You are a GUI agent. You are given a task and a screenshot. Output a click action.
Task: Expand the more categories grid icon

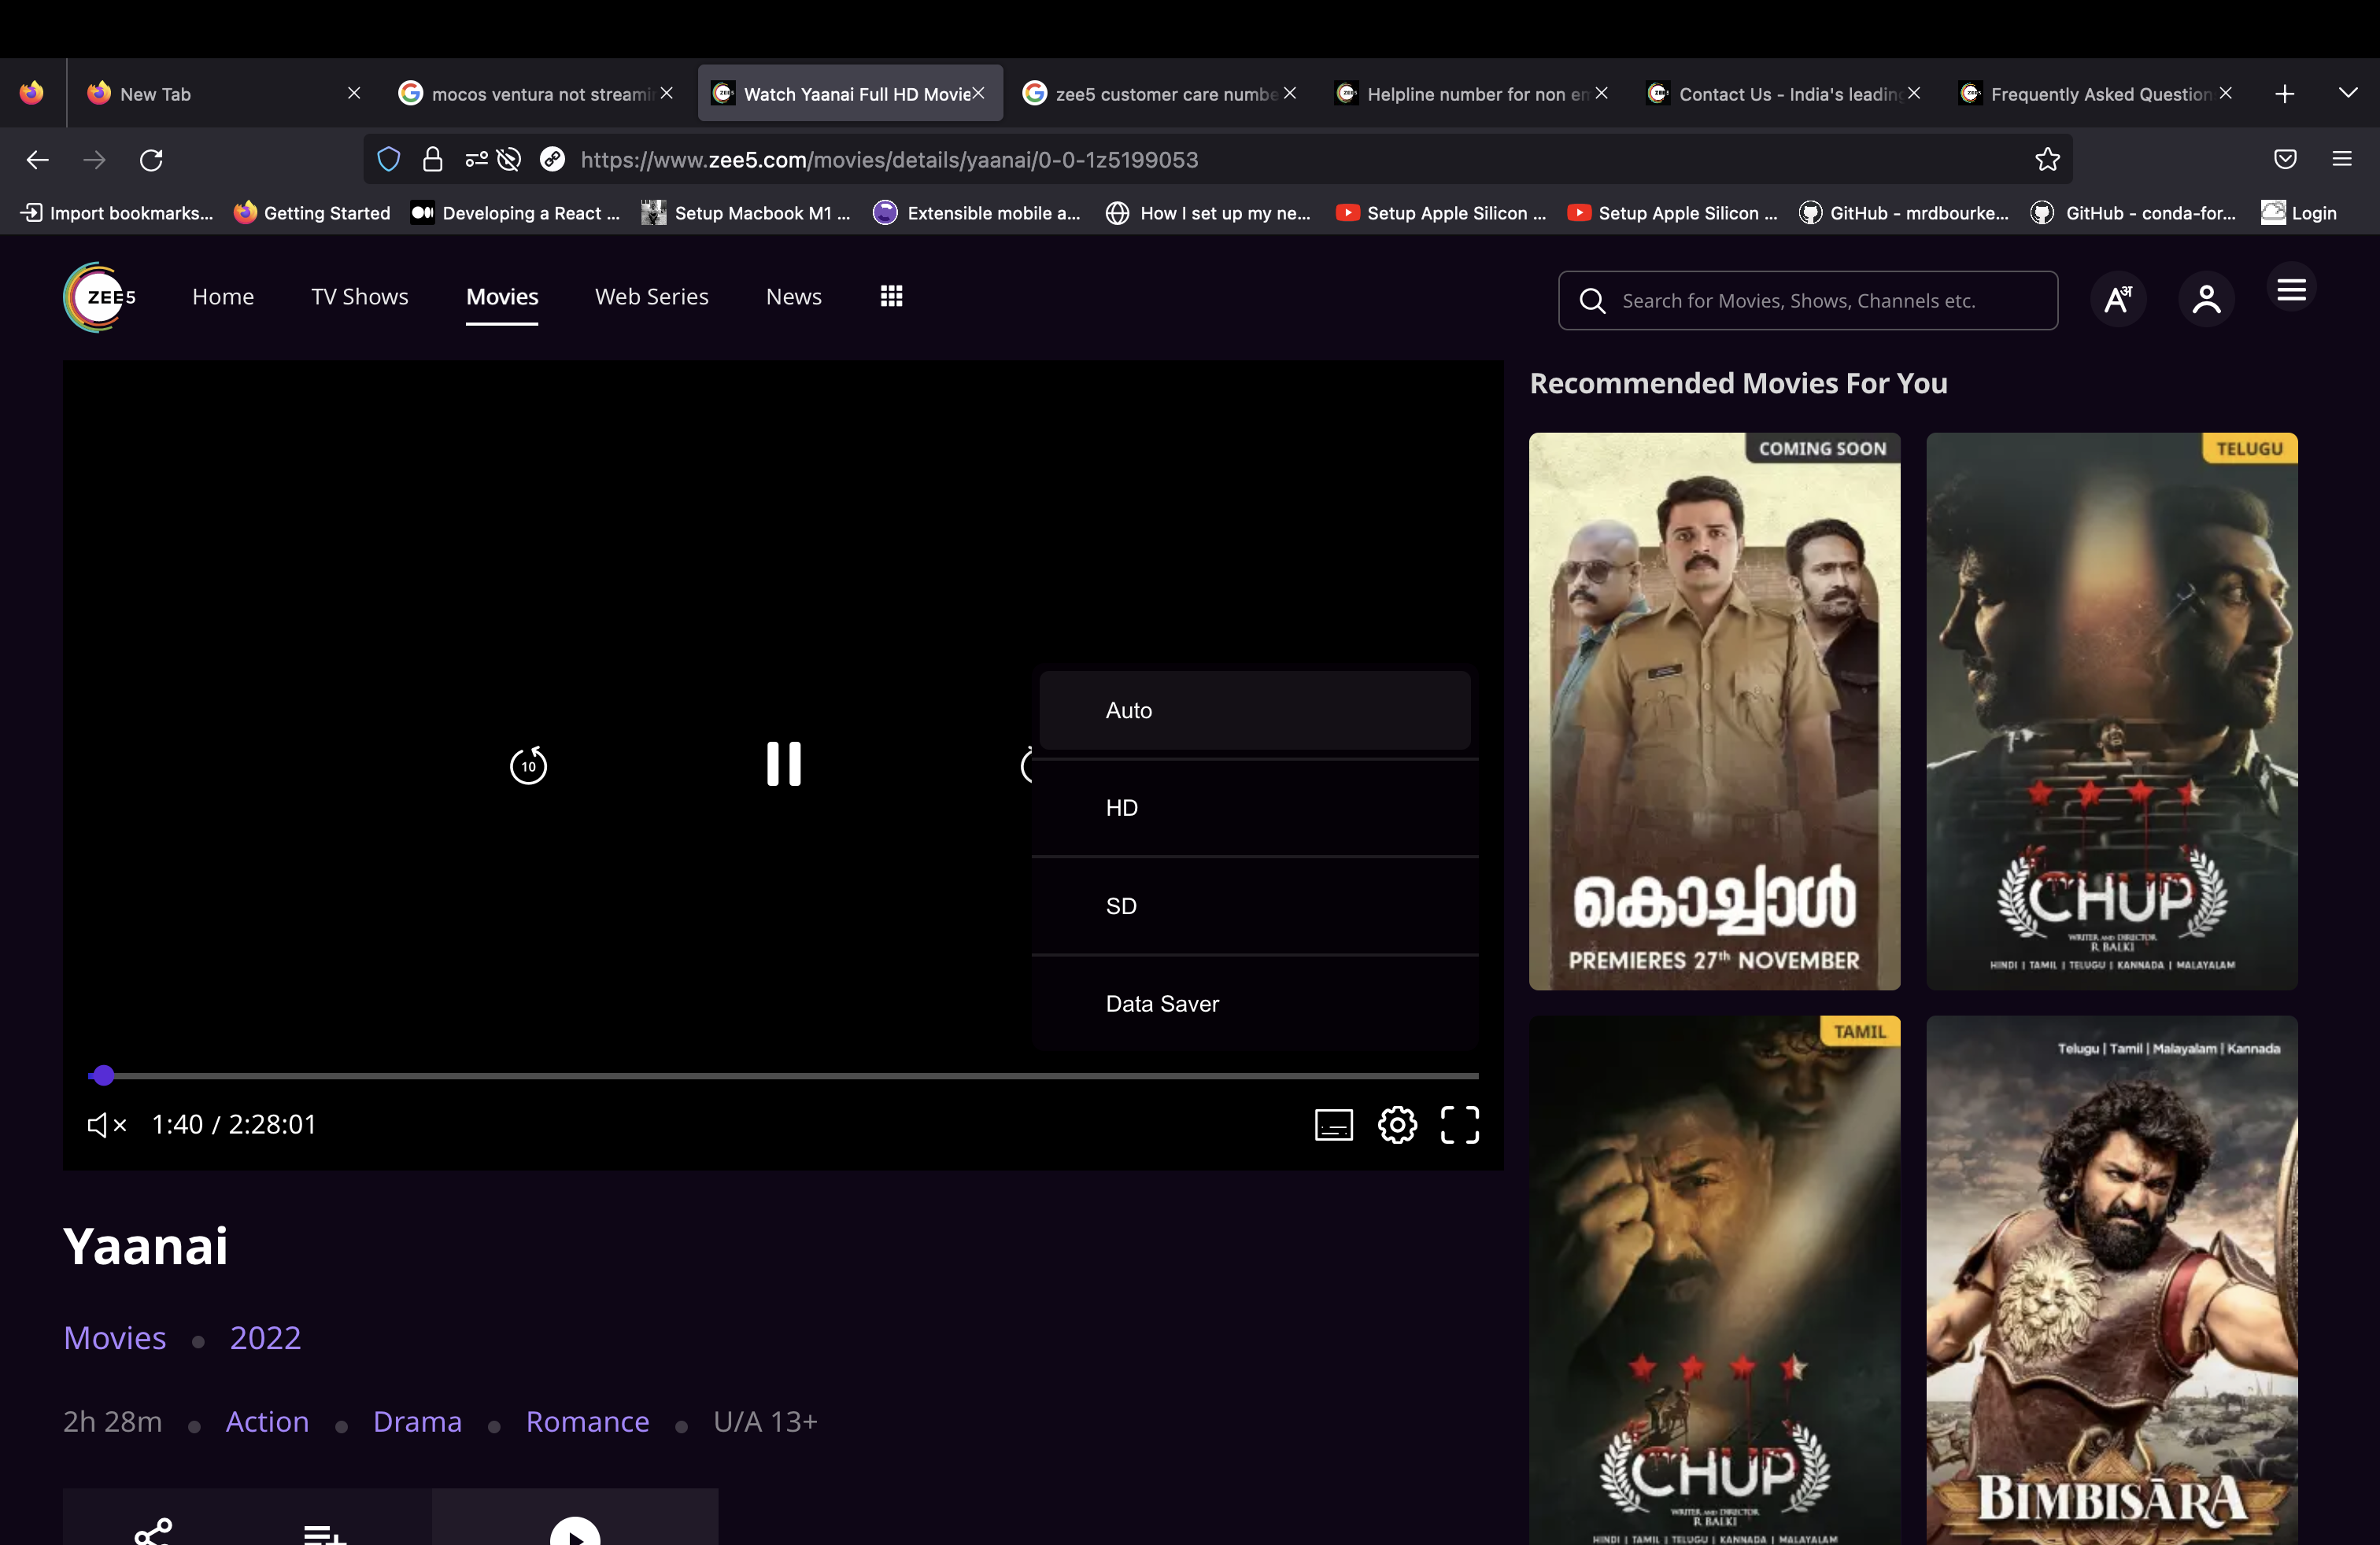coord(891,297)
